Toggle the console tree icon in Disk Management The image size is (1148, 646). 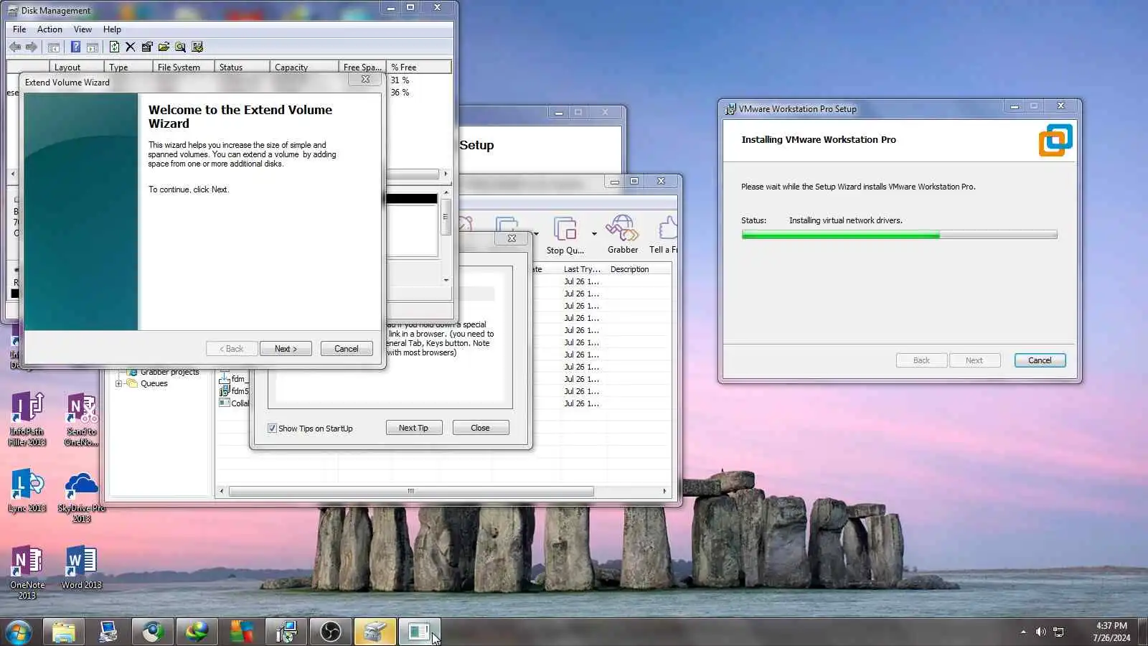point(54,47)
